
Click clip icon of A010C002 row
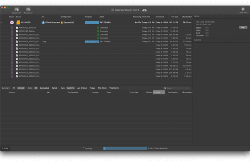pos(17,38)
